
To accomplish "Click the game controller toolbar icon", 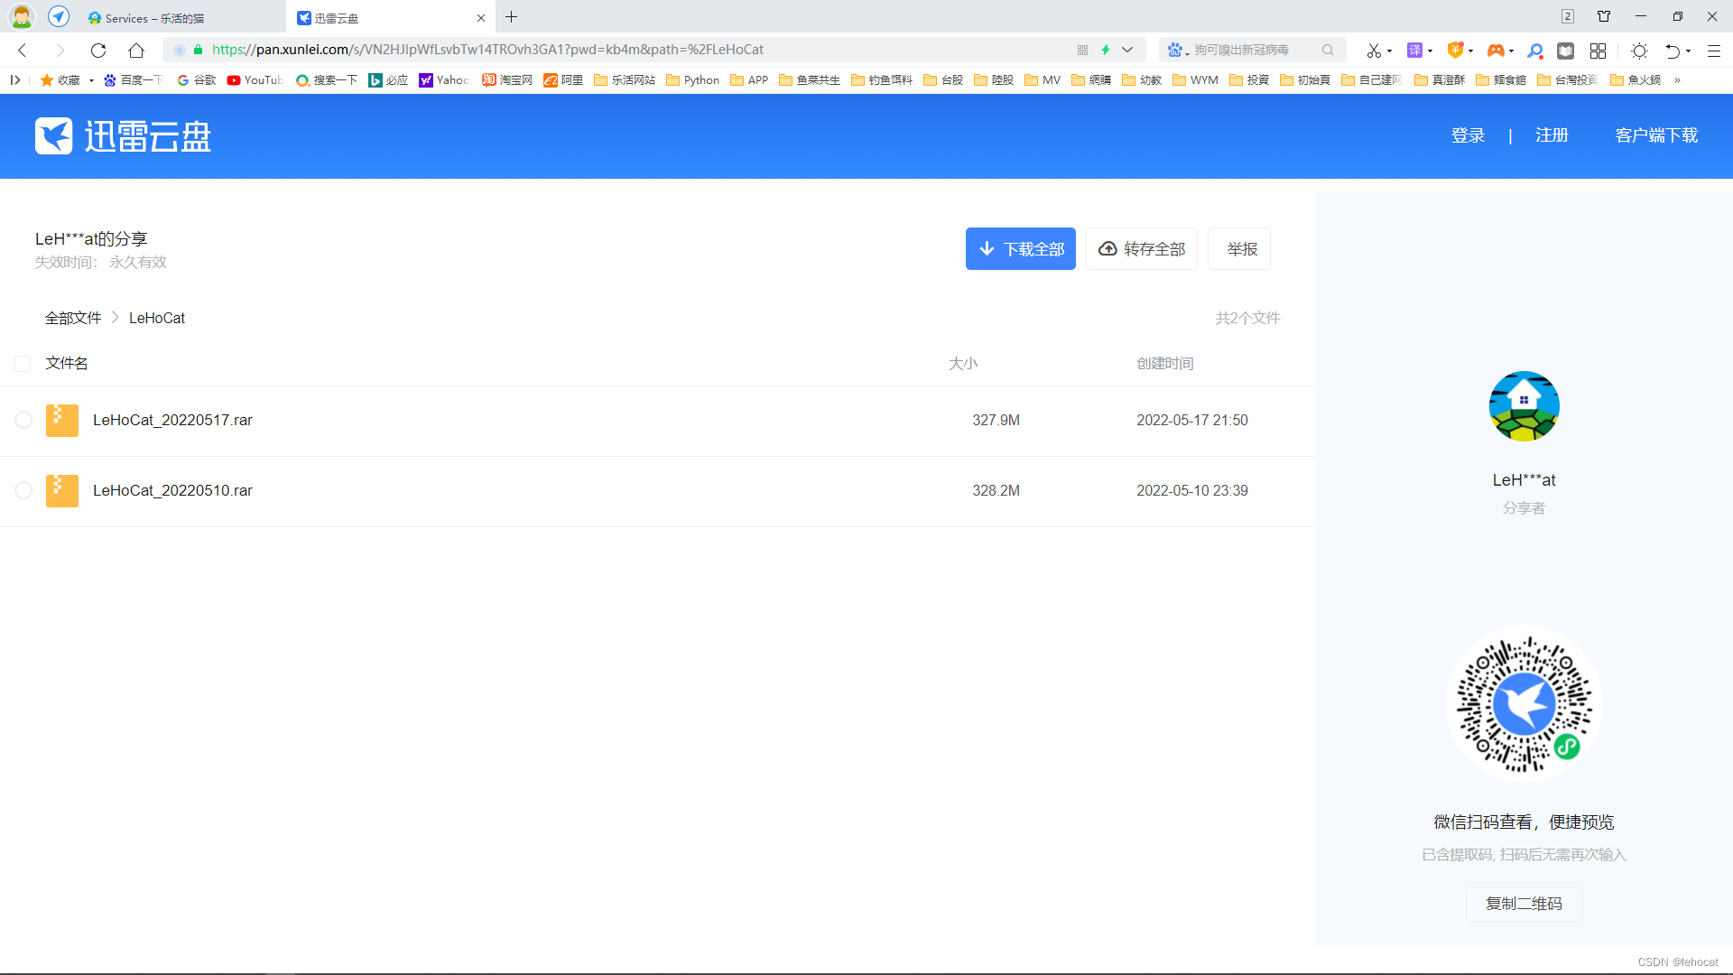I will point(1496,51).
